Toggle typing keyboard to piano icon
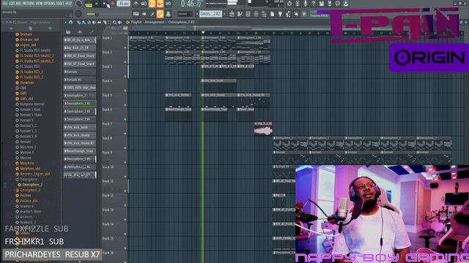The image size is (469, 263). point(136,14)
